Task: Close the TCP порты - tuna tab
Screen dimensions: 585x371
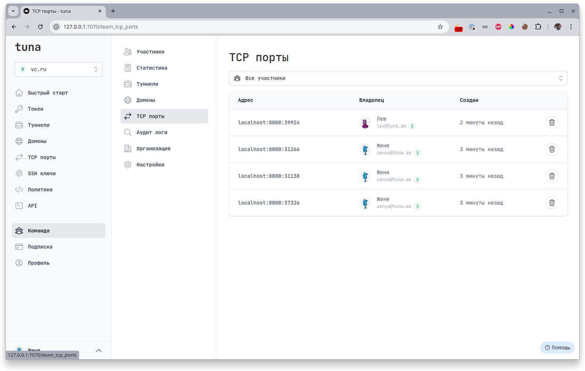Action: click(x=100, y=11)
